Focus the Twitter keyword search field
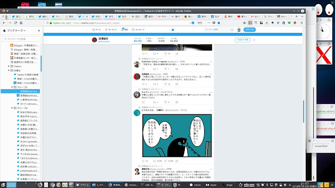 219,30
